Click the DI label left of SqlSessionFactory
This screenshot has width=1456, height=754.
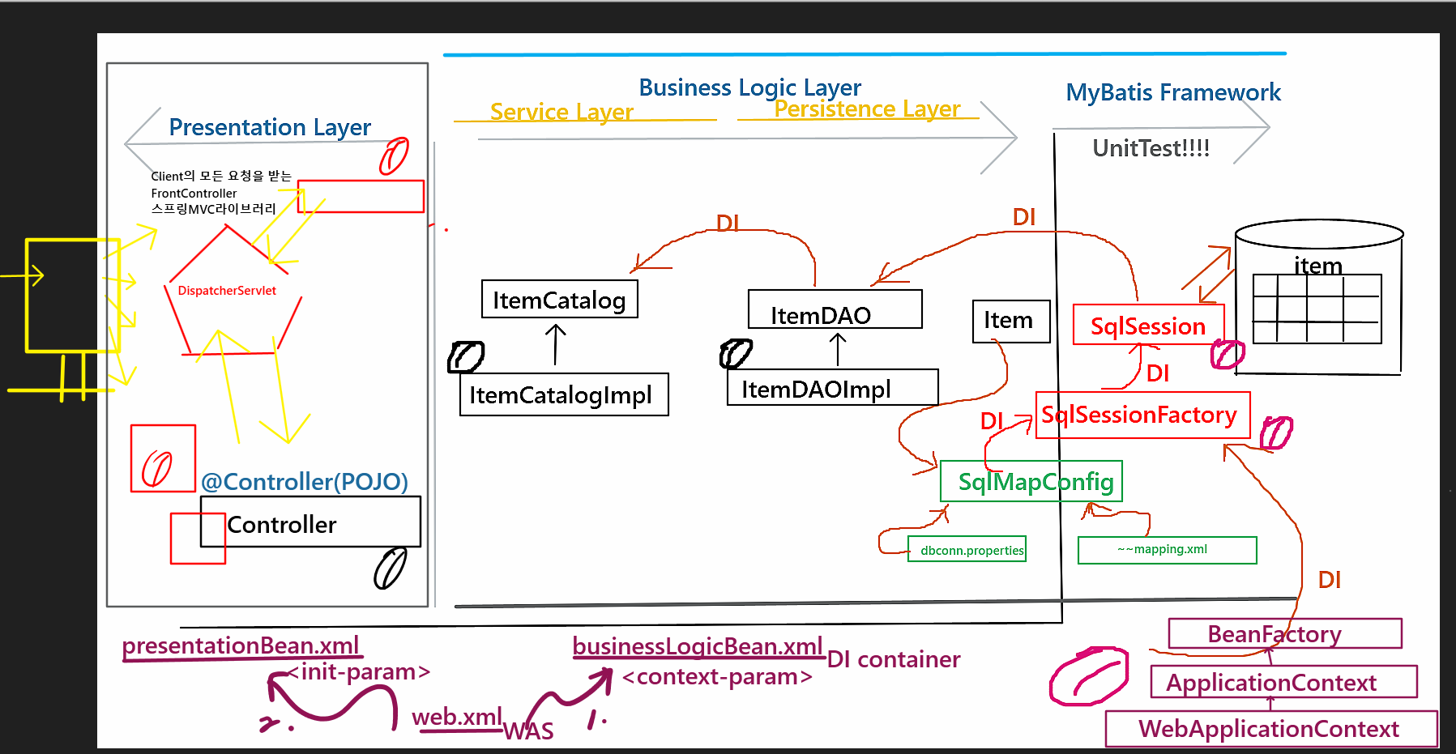click(x=992, y=421)
